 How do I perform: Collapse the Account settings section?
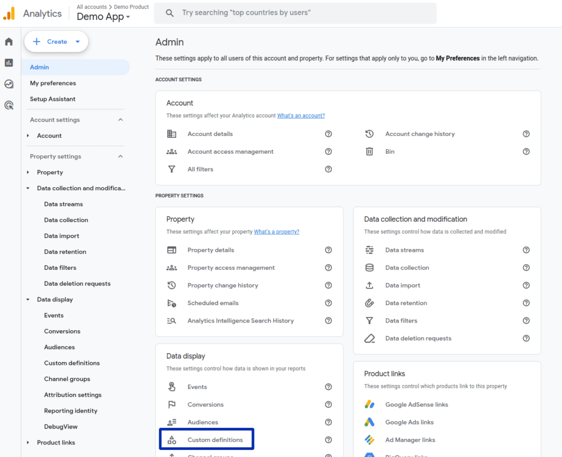[x=120, y=120]
